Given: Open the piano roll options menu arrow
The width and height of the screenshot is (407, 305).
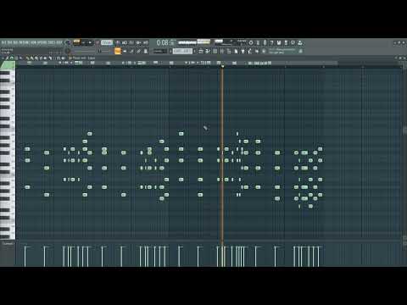Looking at the screenshot, I should click(3, 58).
